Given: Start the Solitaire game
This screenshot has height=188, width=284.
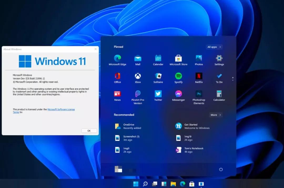Looking at the screenshot, I should [158, 76].
